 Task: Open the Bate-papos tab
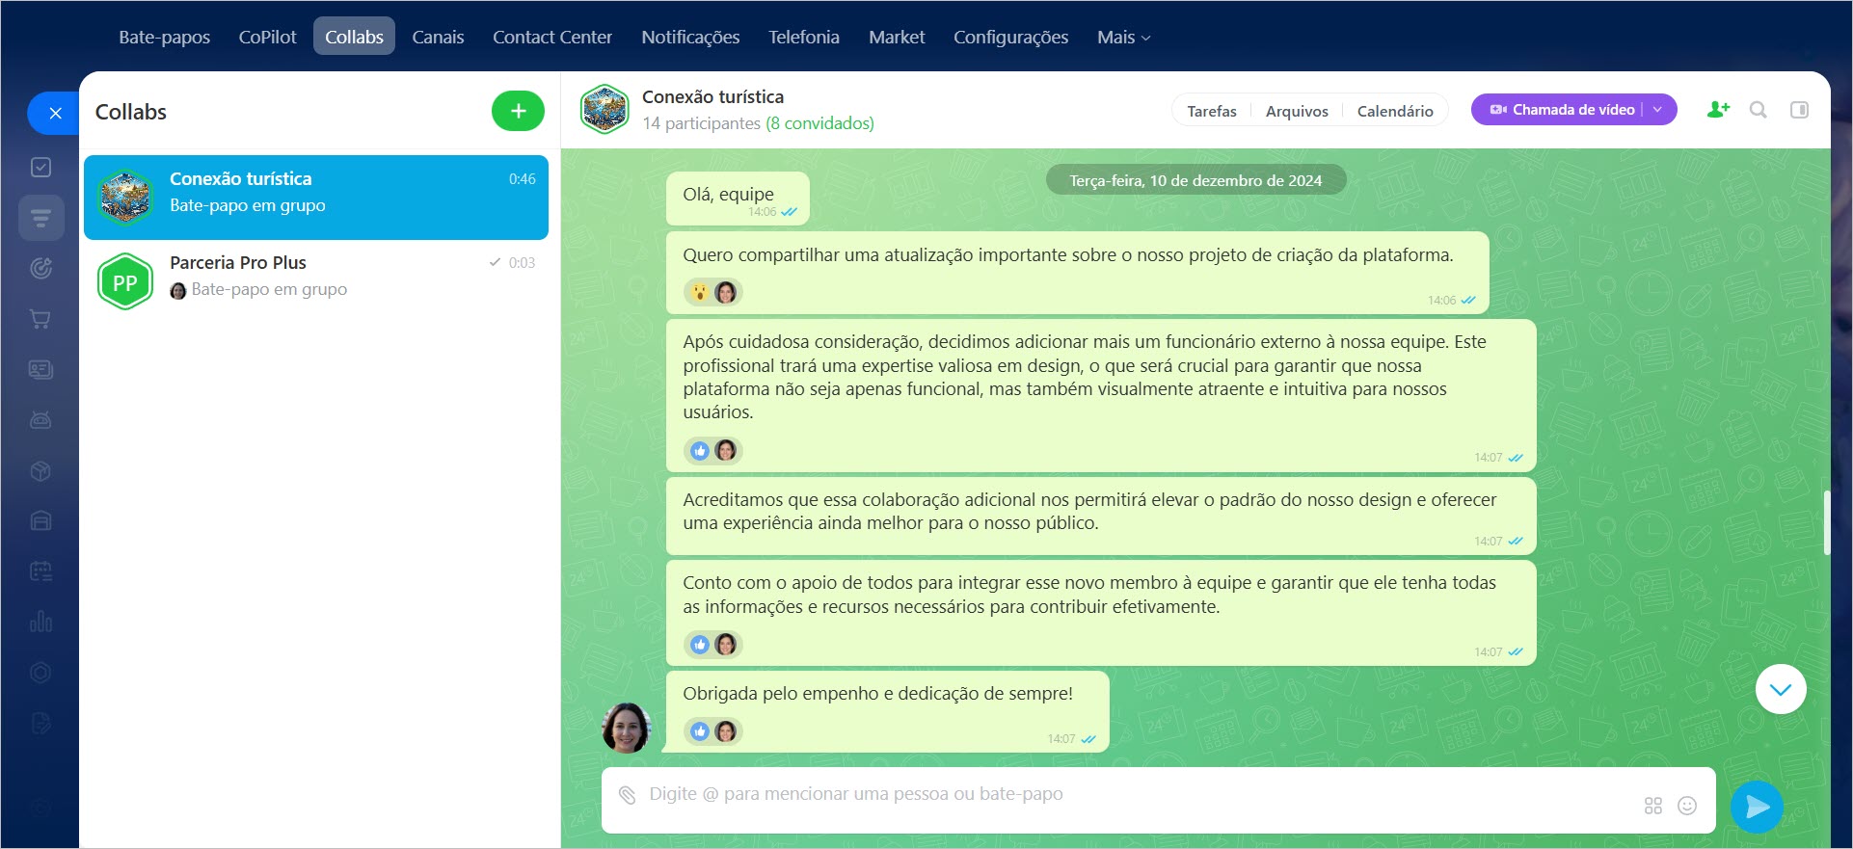(x=164, y=37)
